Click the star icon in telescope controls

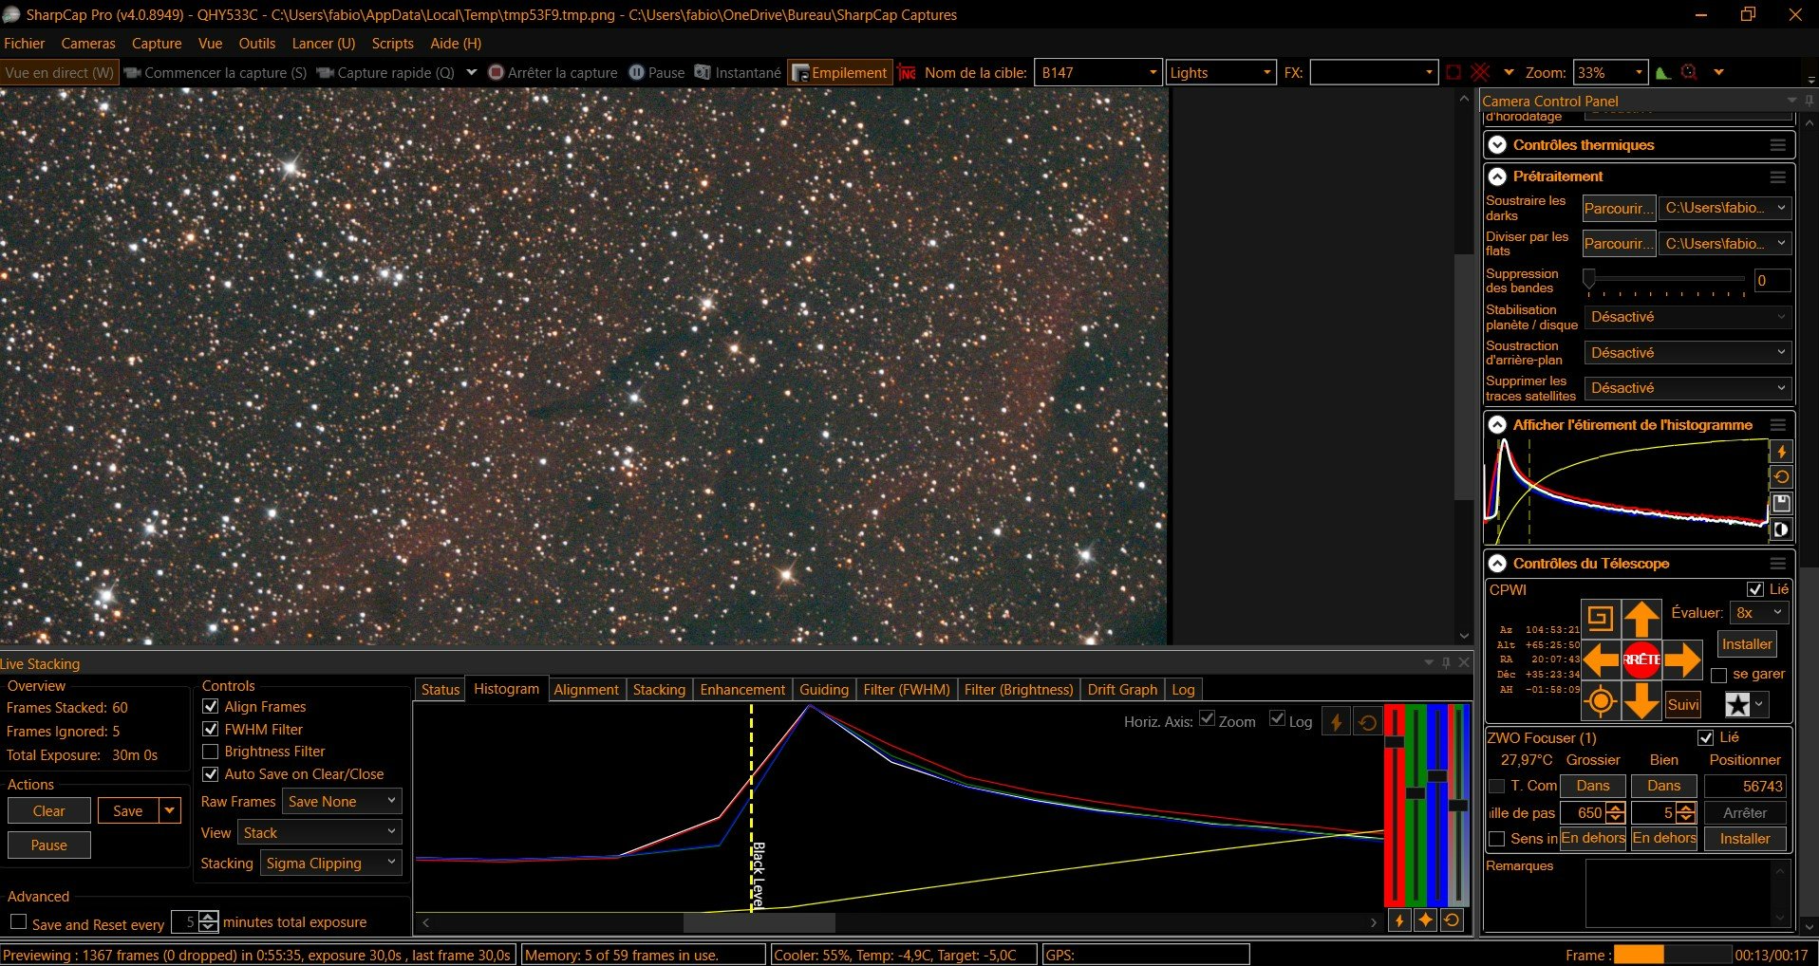pyautogui.click(x=1737, y=704)
